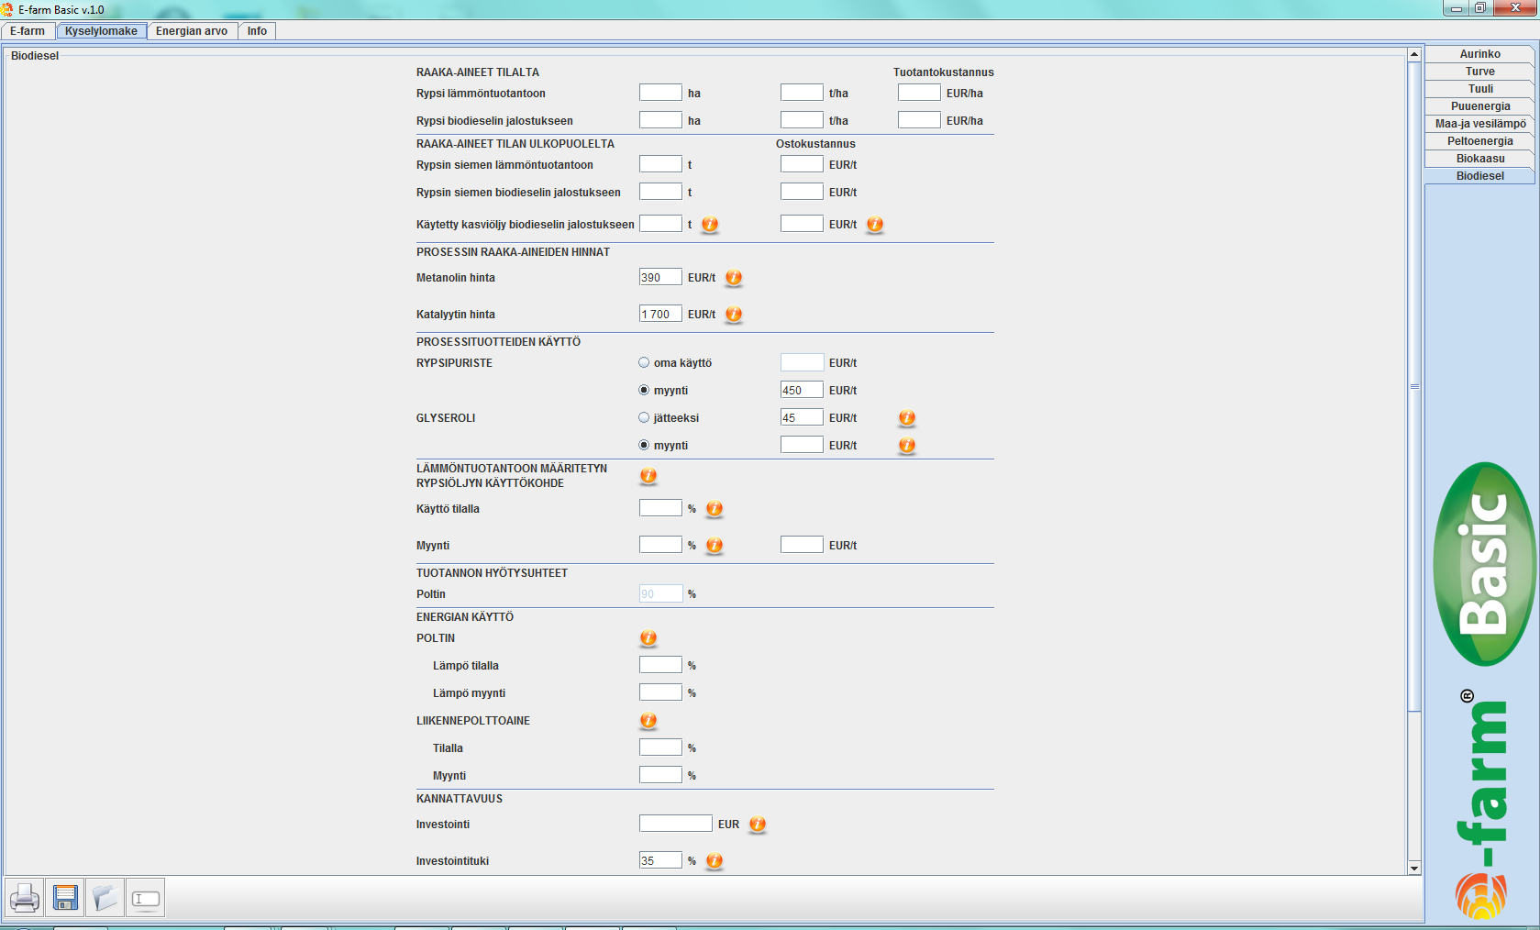Open info icon for LIIKENNEPOLTTOAINE section
This screenshot has width=1540, height=930.
(x=648, y=721)
